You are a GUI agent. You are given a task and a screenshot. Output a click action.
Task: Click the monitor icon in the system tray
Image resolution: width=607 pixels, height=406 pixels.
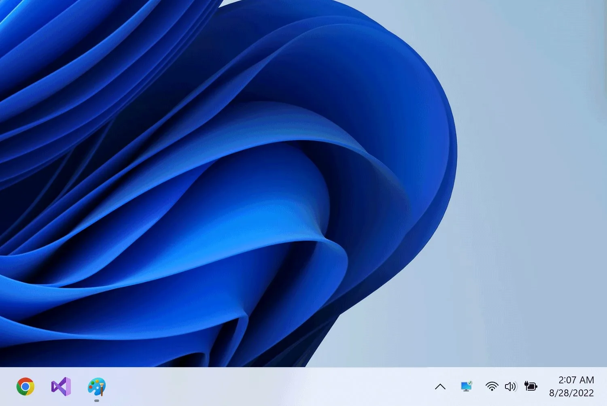click(467, 386)
